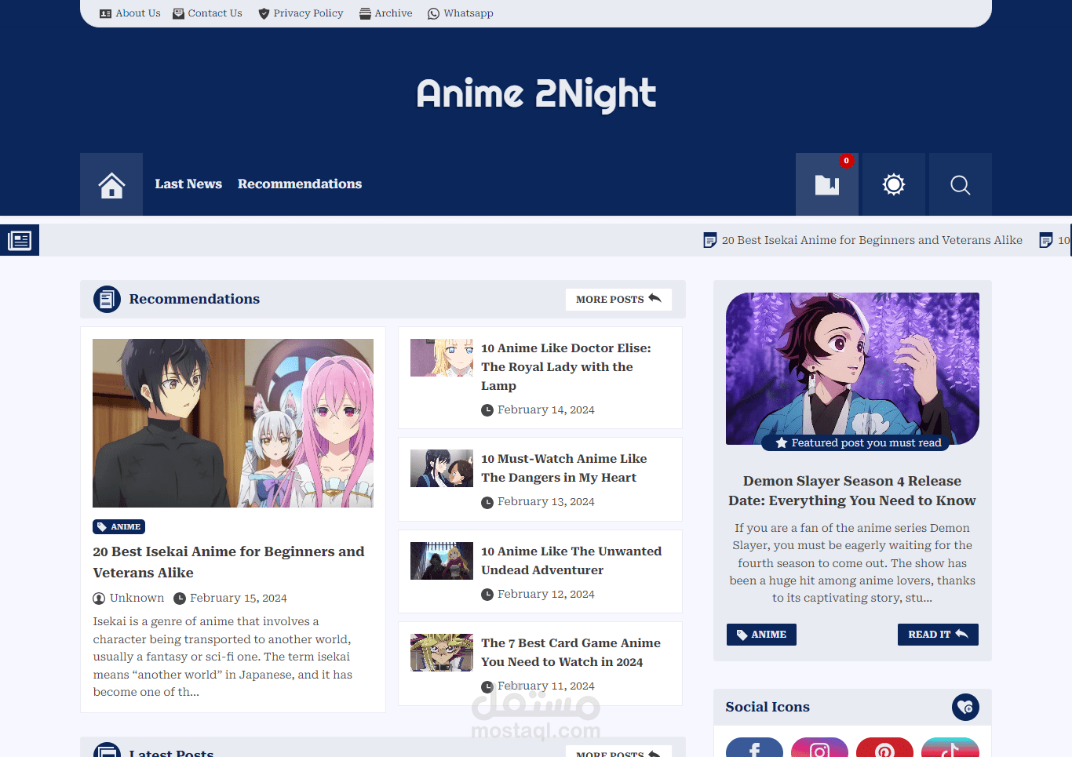Click the Unknown author link

129,598
